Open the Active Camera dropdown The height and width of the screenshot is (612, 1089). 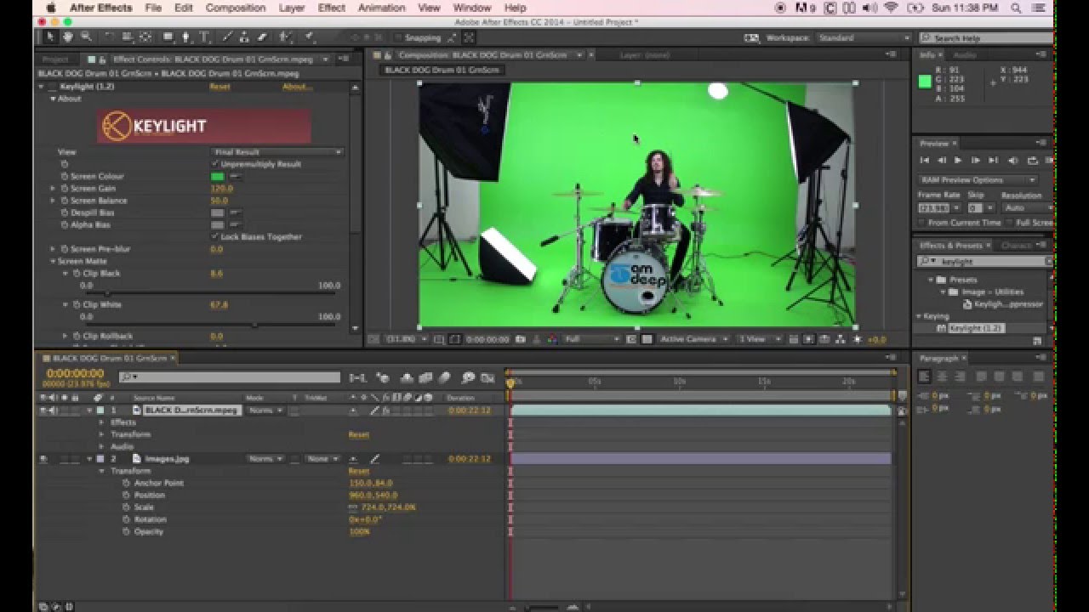(693, 339)
